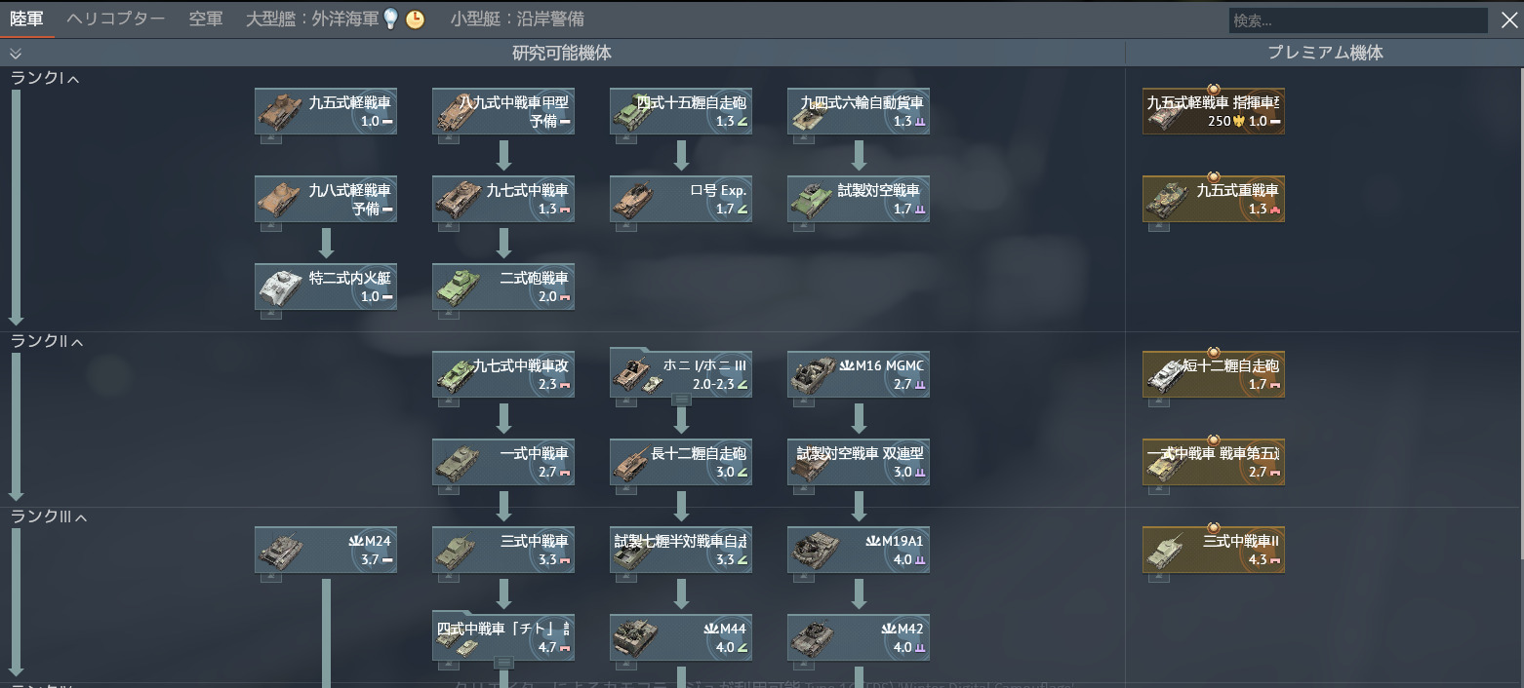The image size is (1524, 688).
Task: Click the clock icon in tab bar
Action: point(416,19)
